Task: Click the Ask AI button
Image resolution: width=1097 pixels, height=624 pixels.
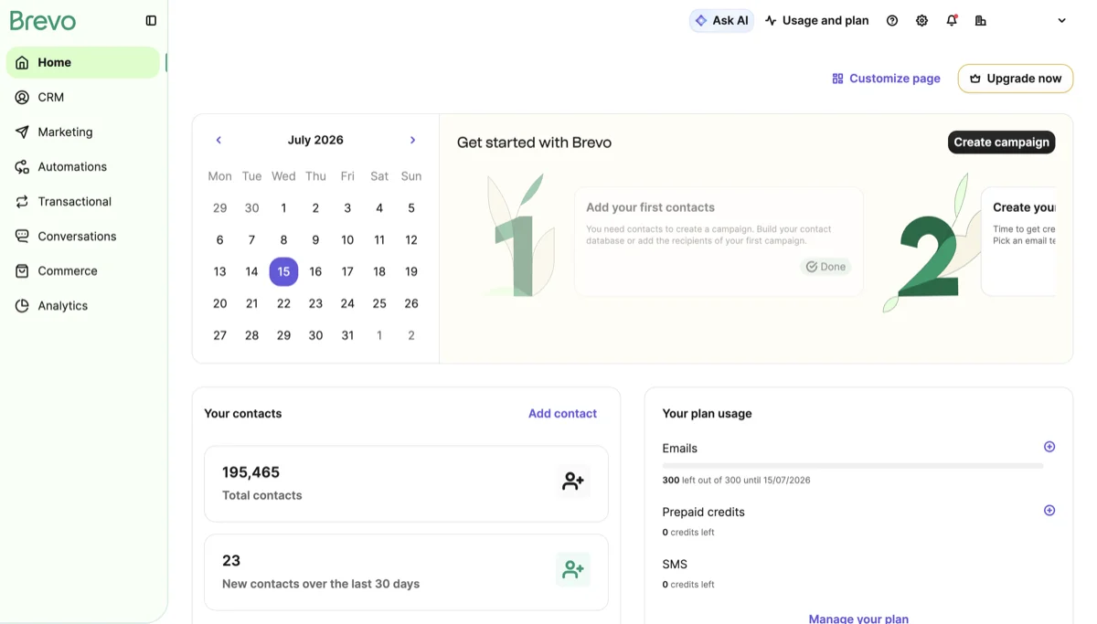Action: [721, 20]
